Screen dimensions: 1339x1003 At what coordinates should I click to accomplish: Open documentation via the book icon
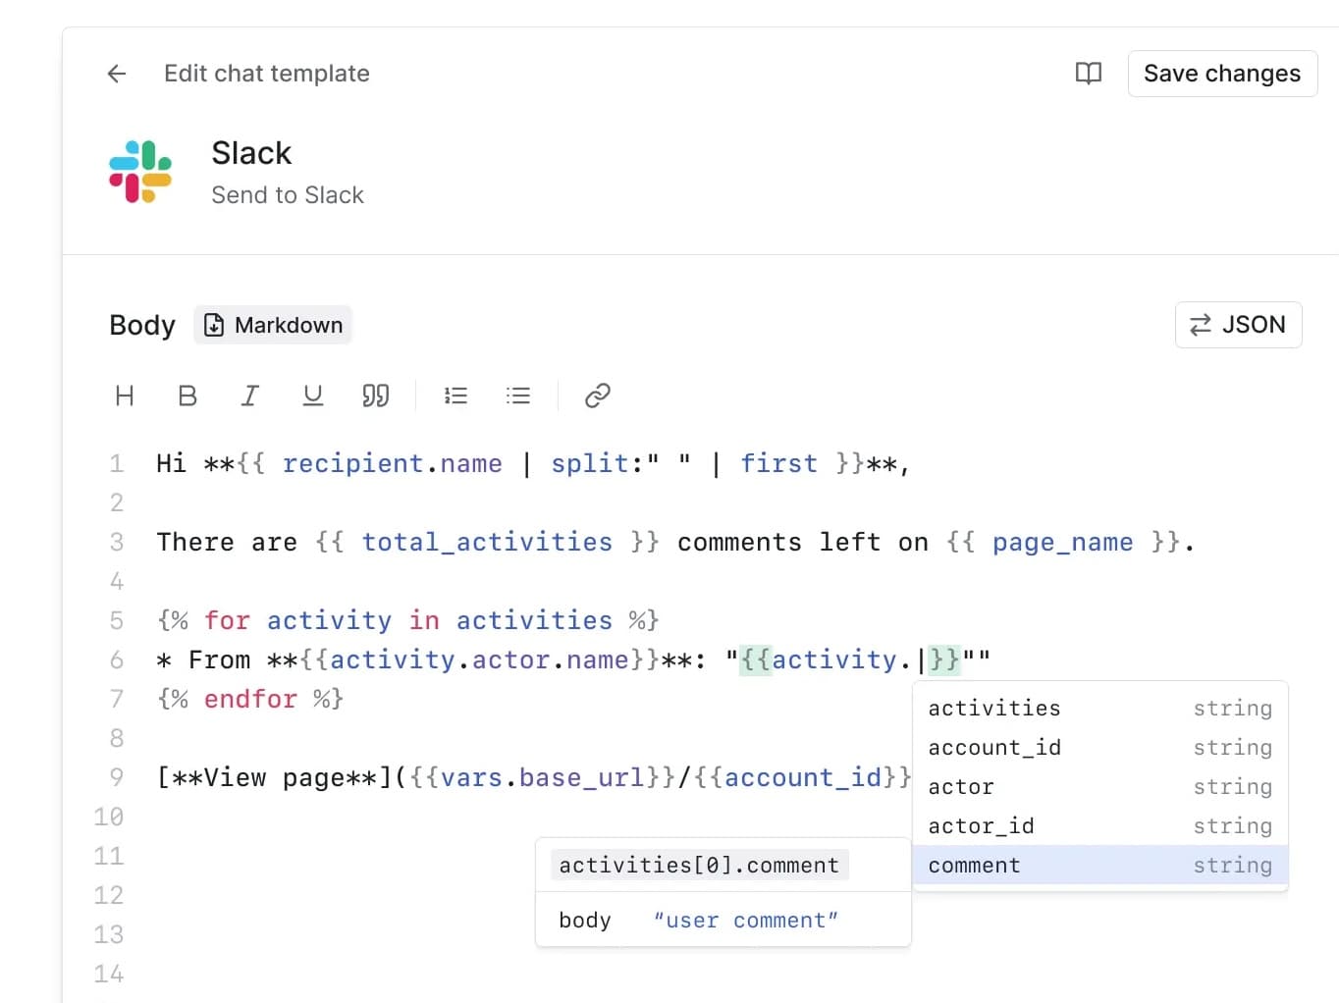(1089, 73)
